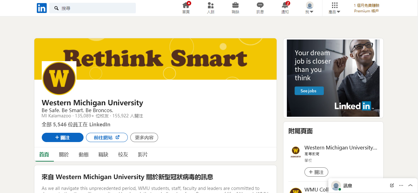The image size is (418, 193).
Task: Click the LinkedIn logo icon
Action: [x=42, y=8]
